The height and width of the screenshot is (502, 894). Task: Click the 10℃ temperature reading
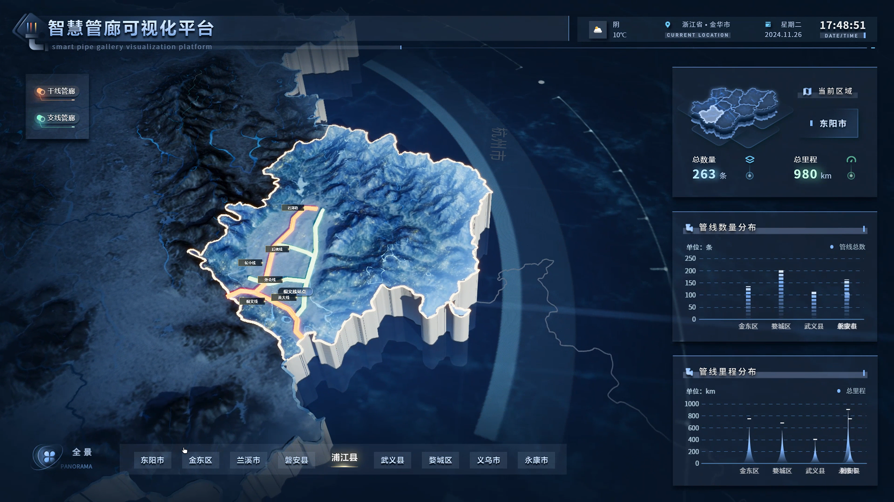619,35
